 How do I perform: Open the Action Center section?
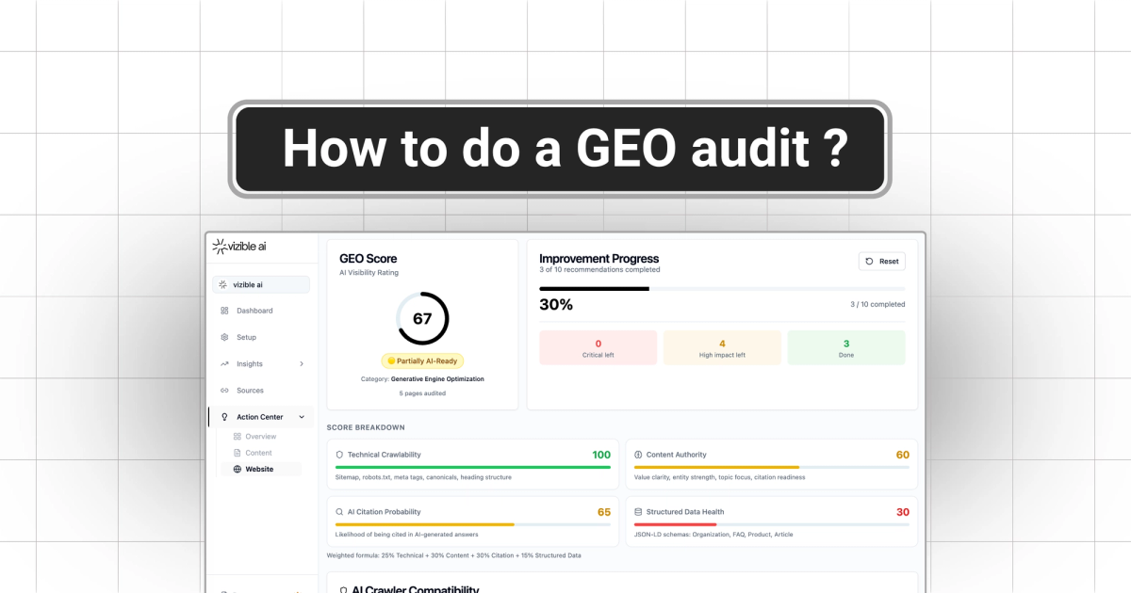261,417
